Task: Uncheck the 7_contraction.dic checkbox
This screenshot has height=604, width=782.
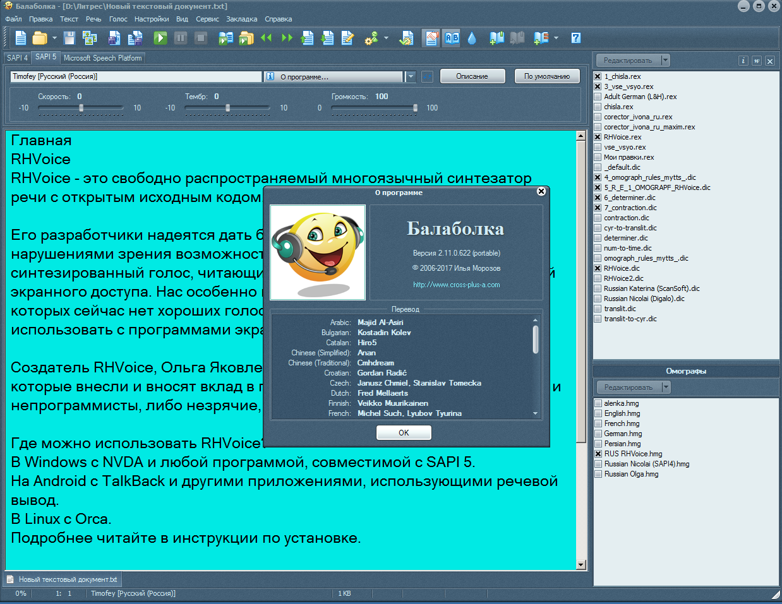Action: coord(598,208)
